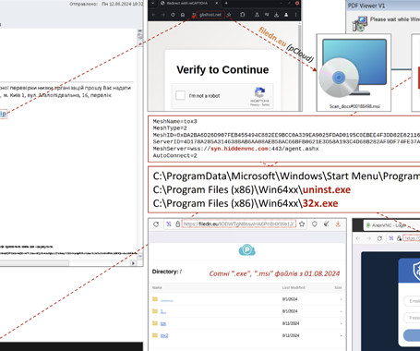Bookmark filedn.eu page with star icon

coord(302,224)
